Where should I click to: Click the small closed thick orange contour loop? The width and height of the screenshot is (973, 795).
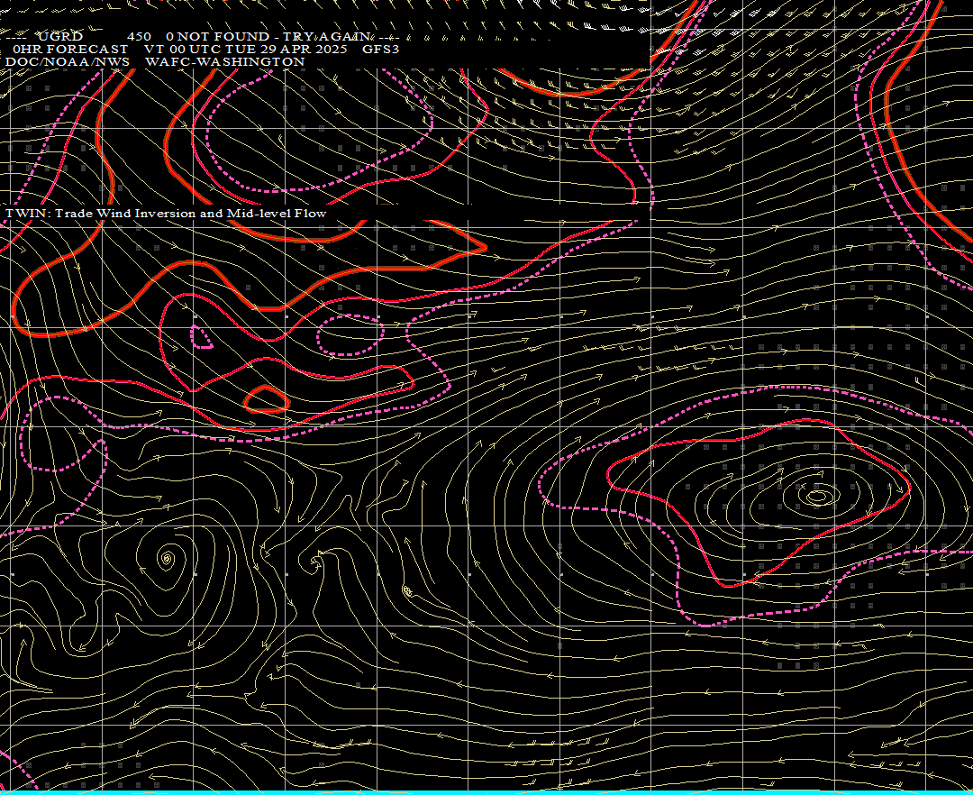click(266, 399)
